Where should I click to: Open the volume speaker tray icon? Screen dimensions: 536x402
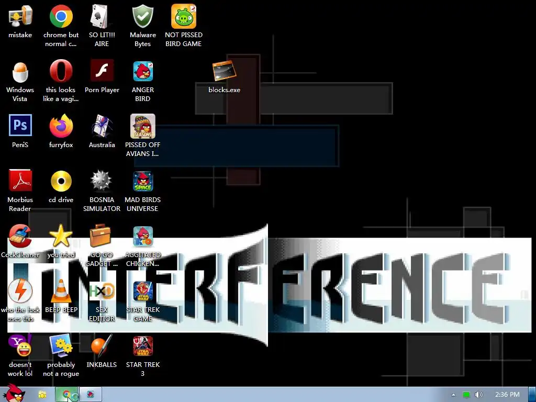click(x=478, y=395)
